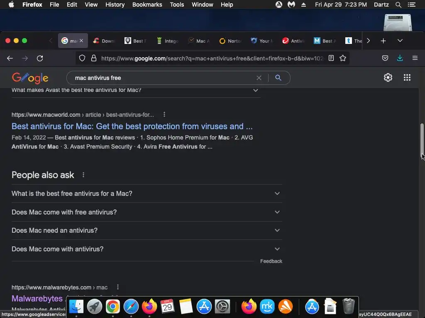Go back using the browser back arrow
Image resolution: width=425 pixels, height=318 pixels.
[x=10, y=58]
